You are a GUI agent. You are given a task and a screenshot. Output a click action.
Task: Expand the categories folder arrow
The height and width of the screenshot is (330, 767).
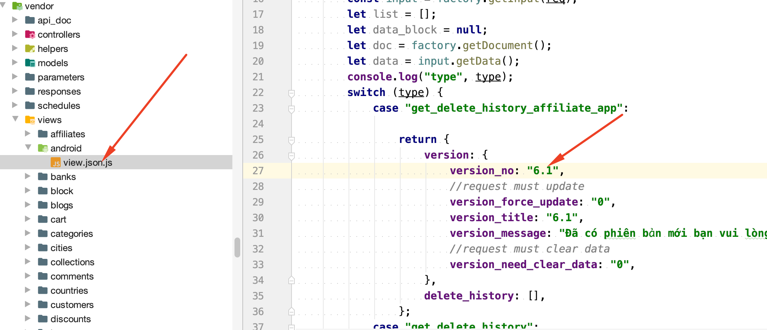pos(28,233)
